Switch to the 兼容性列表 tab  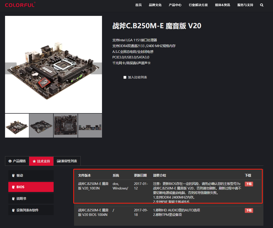pyautogui.click(x=67, y=161)
